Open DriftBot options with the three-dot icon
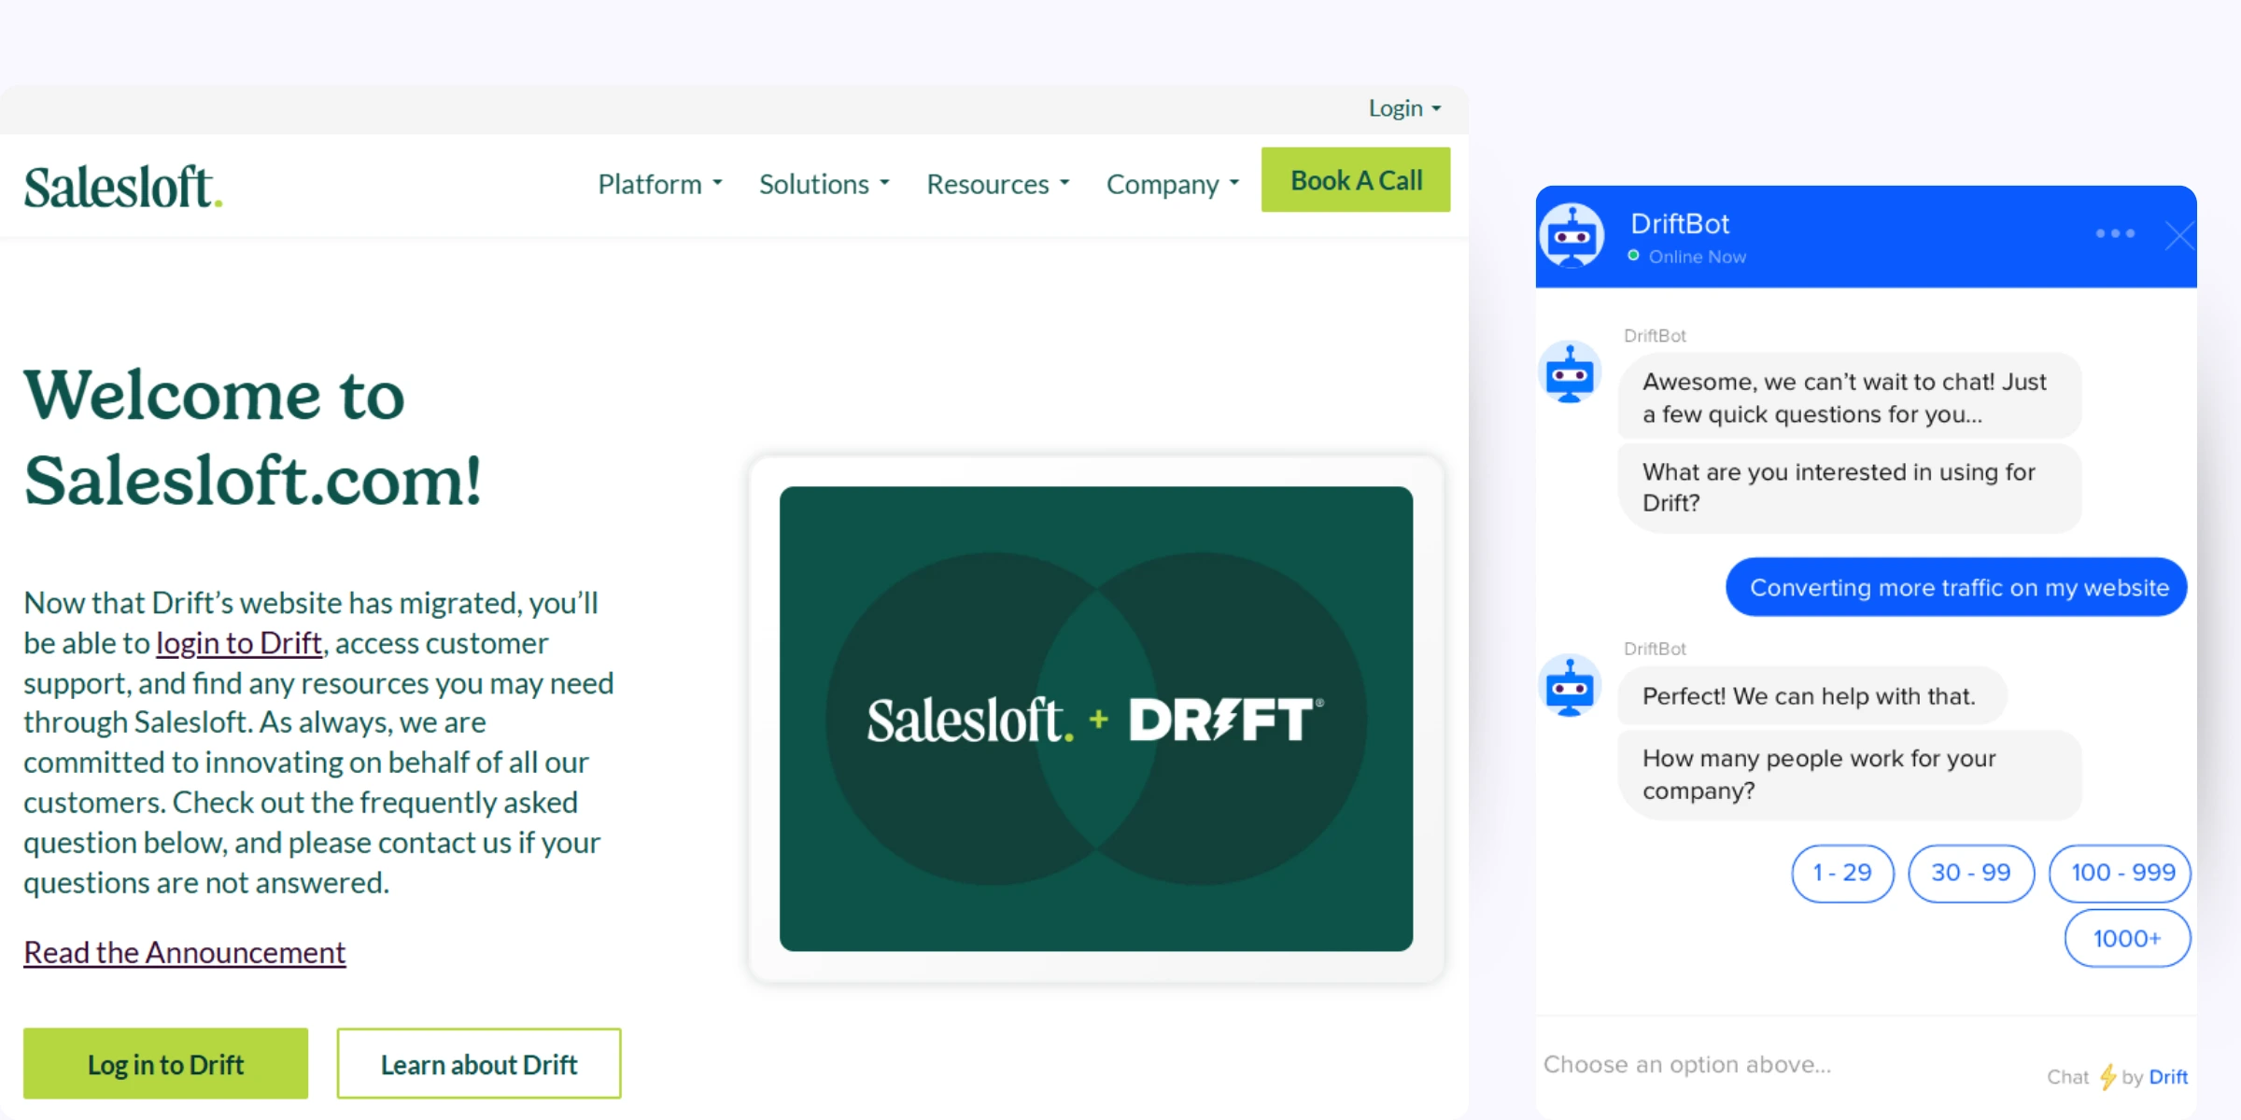Viewport: 2241px width, 1120px height. tap(2115, 235)
